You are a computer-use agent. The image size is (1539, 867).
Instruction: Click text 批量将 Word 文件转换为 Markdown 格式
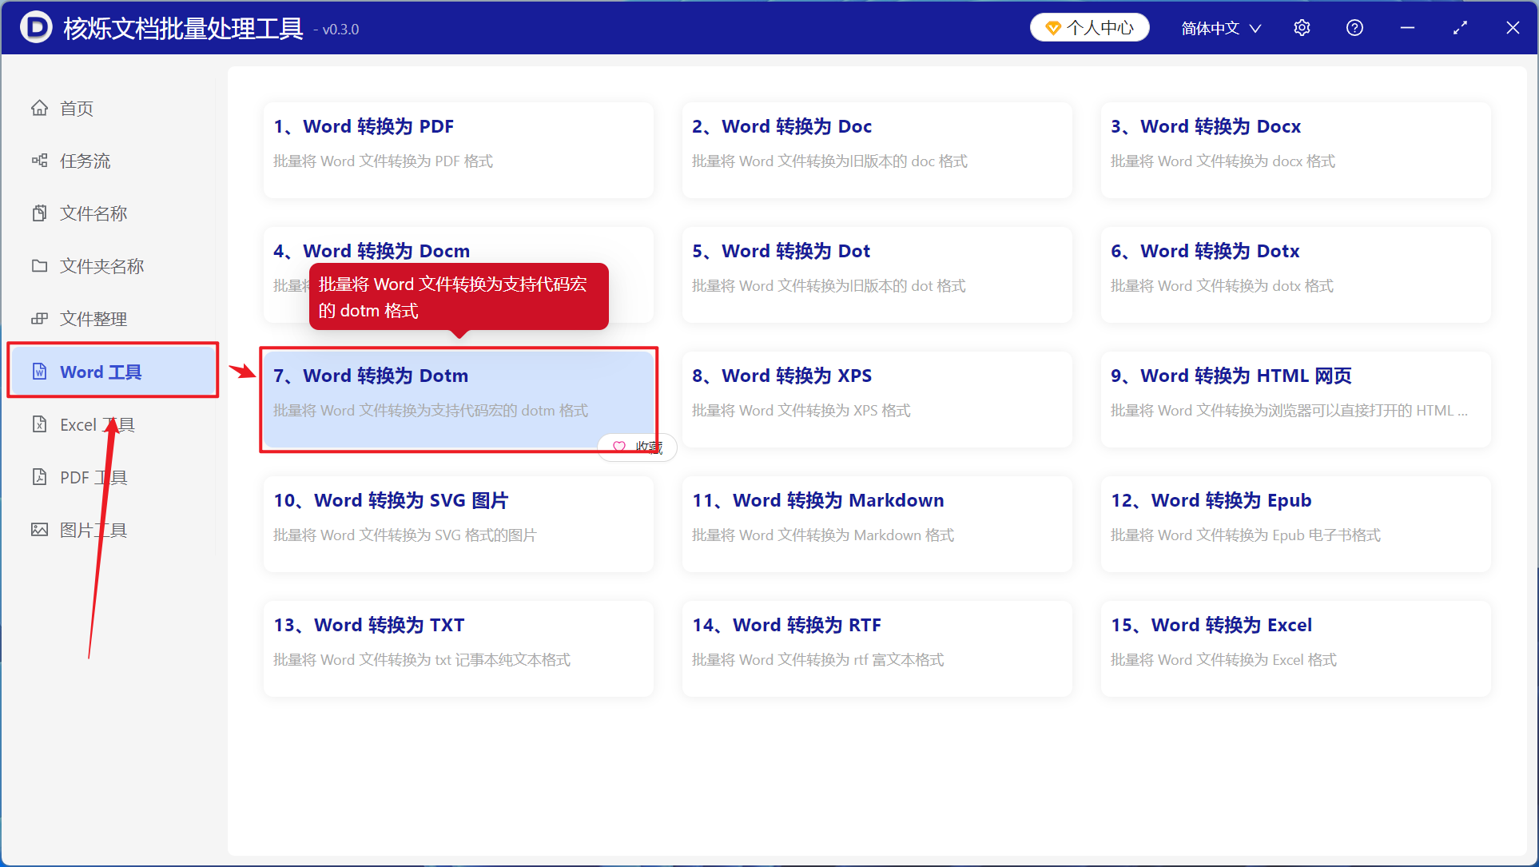[823, 535]
